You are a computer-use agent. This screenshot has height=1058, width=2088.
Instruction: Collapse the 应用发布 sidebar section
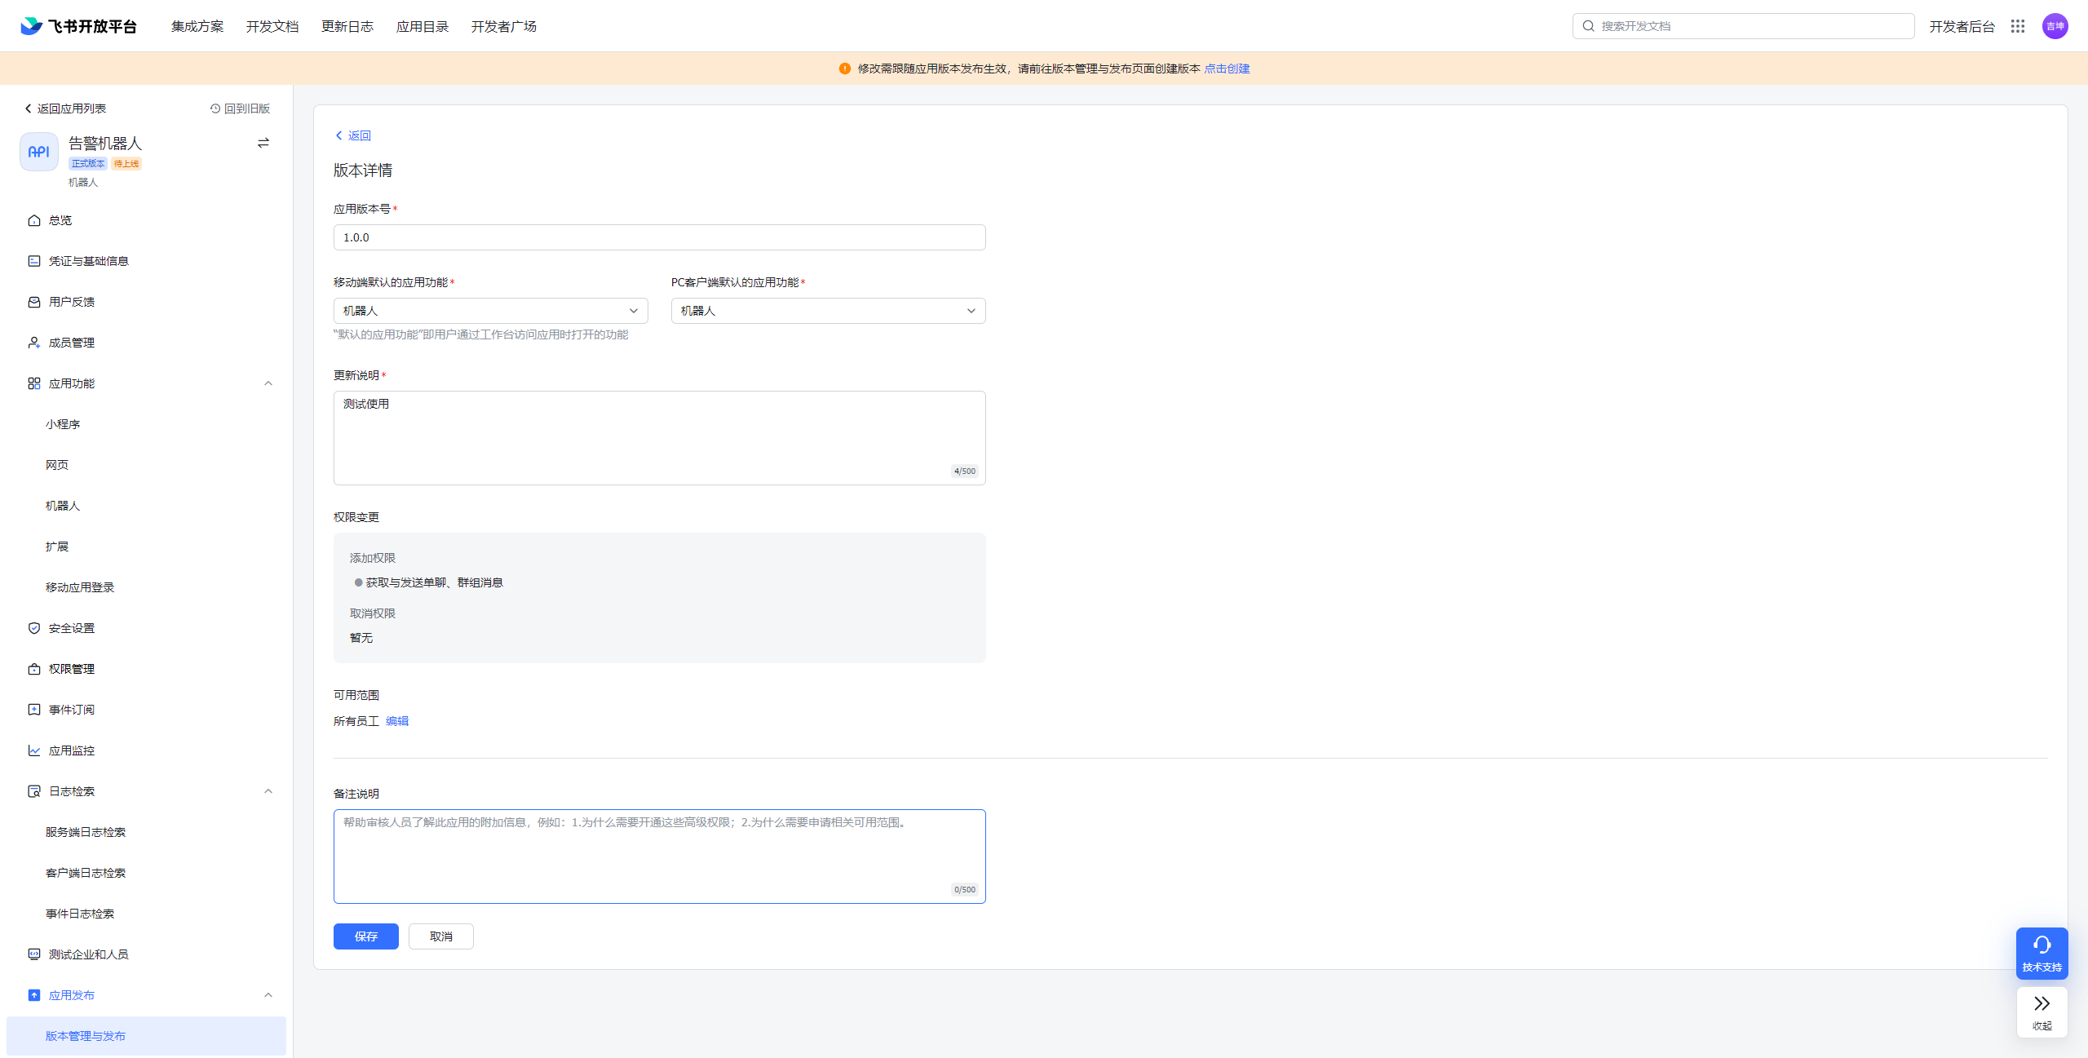(x=268, y=995)
